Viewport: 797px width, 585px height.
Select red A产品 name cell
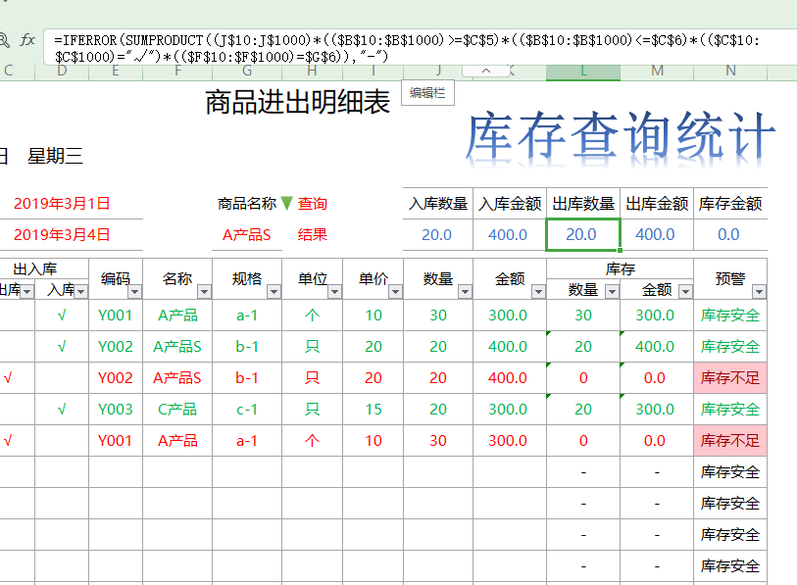pyautogui.click(x=177, y=441)
